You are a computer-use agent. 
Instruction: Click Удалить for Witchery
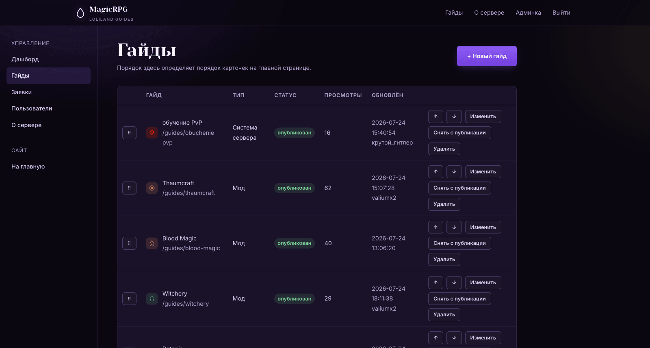(444, 315)
